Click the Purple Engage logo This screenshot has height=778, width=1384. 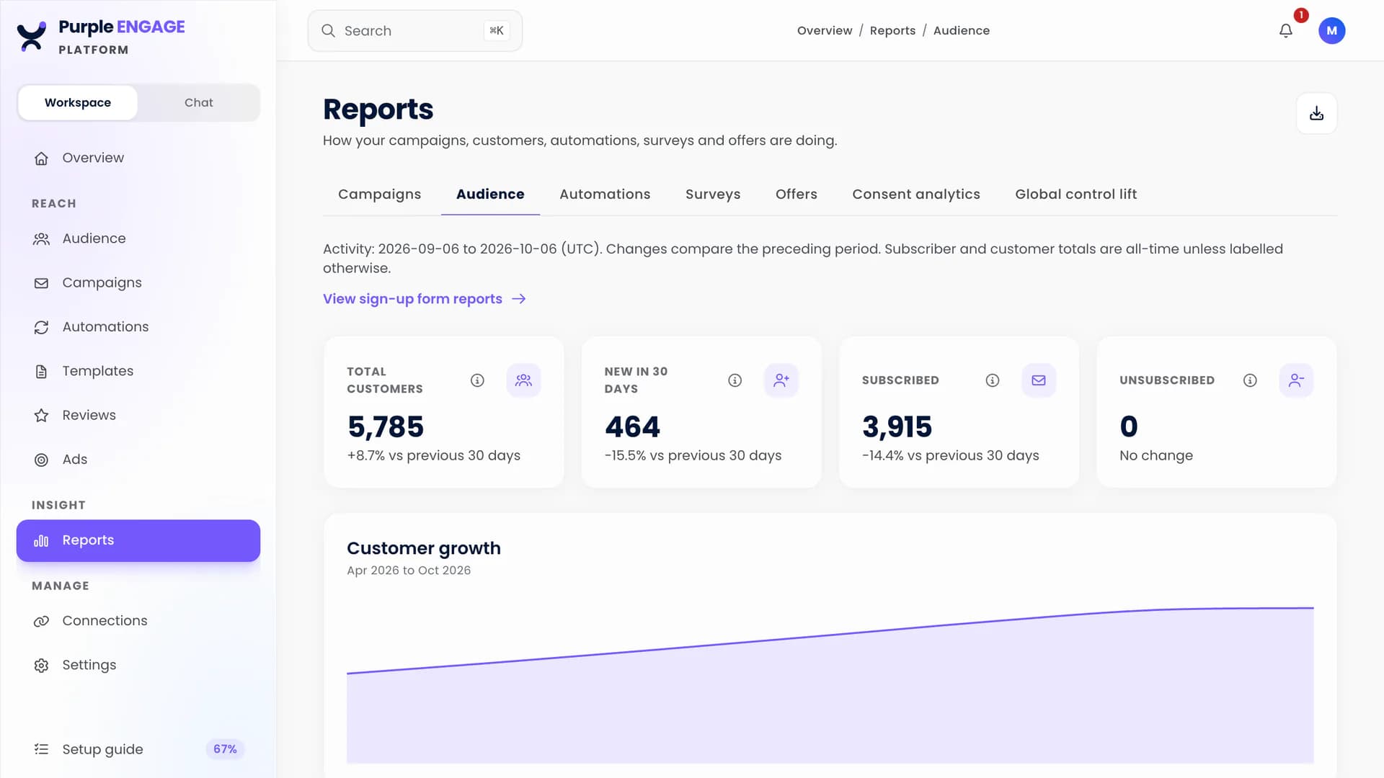101,36
